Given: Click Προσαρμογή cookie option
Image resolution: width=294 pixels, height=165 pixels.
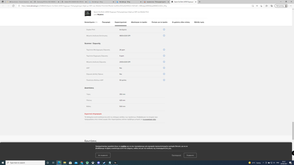Looking at the screenshot, I should point(176,155).
